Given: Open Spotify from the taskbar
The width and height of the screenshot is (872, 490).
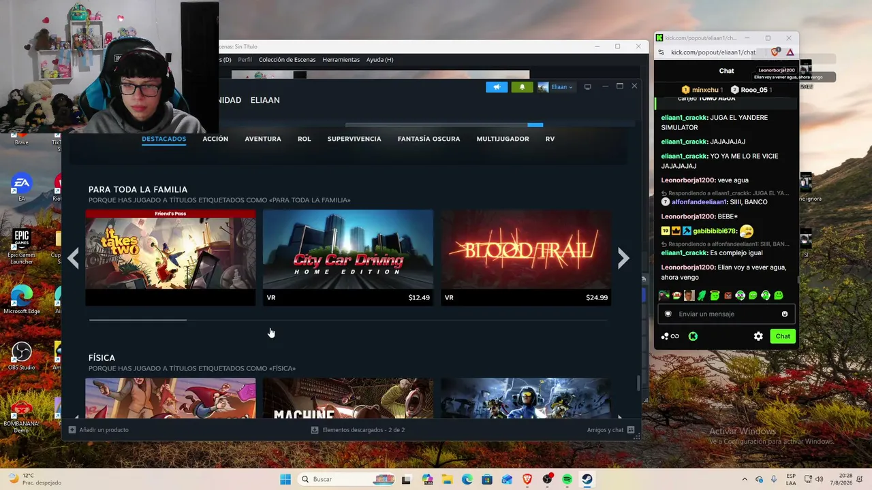Looking at the screenshot, I should 567,479.
